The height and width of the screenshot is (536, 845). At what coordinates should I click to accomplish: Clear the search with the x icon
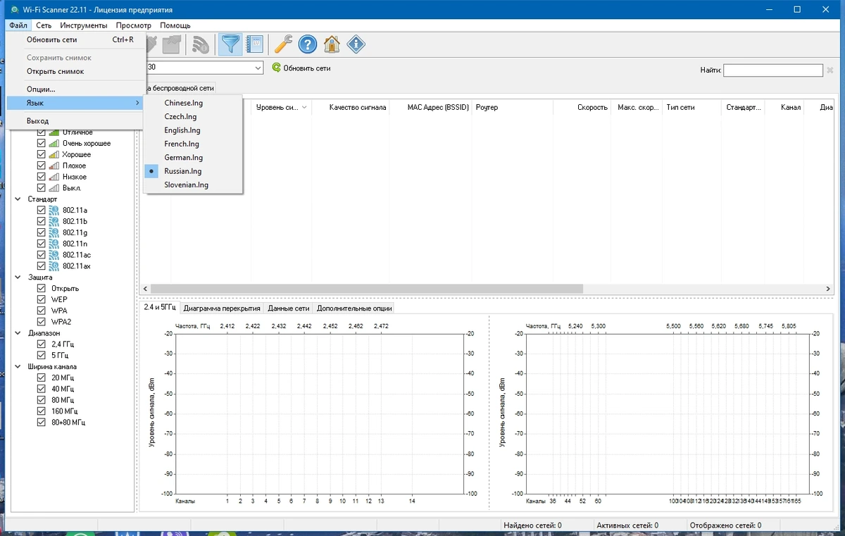point(830,70)
